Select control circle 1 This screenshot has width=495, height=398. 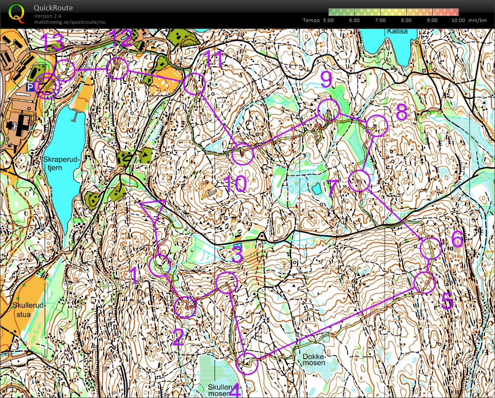[x=160, y=265]
